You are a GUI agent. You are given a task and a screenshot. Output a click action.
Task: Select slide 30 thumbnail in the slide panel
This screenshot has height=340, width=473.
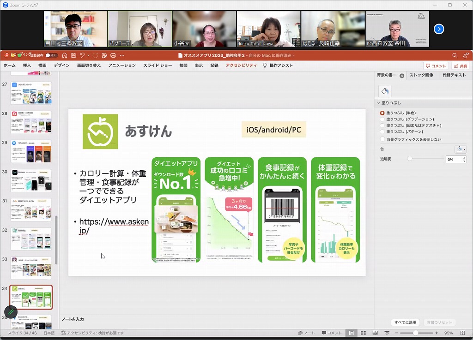(x=31, y=180)
